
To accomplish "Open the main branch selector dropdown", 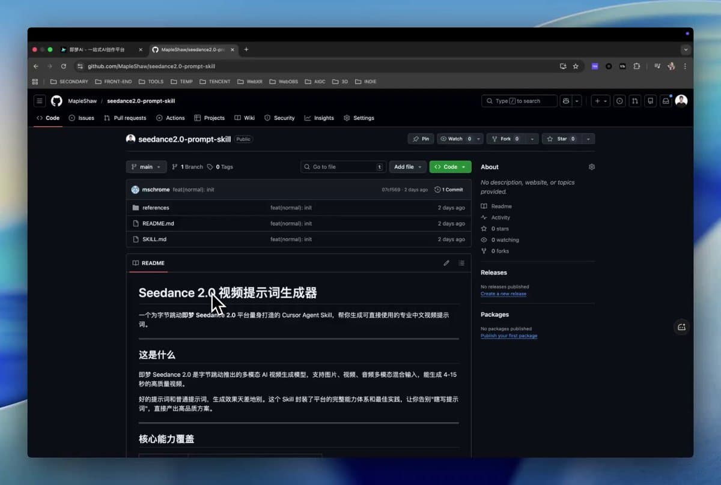I will click(x=146, y=167).
